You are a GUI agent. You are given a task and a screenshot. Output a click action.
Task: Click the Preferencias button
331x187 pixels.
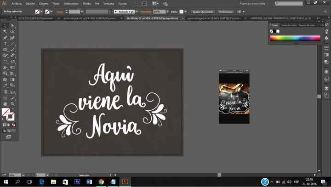pyautogui.click(x=226, y=12)
